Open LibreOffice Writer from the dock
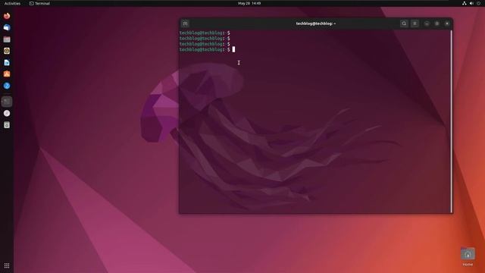This screenshot has width=485, height=273. click(7, 62)
